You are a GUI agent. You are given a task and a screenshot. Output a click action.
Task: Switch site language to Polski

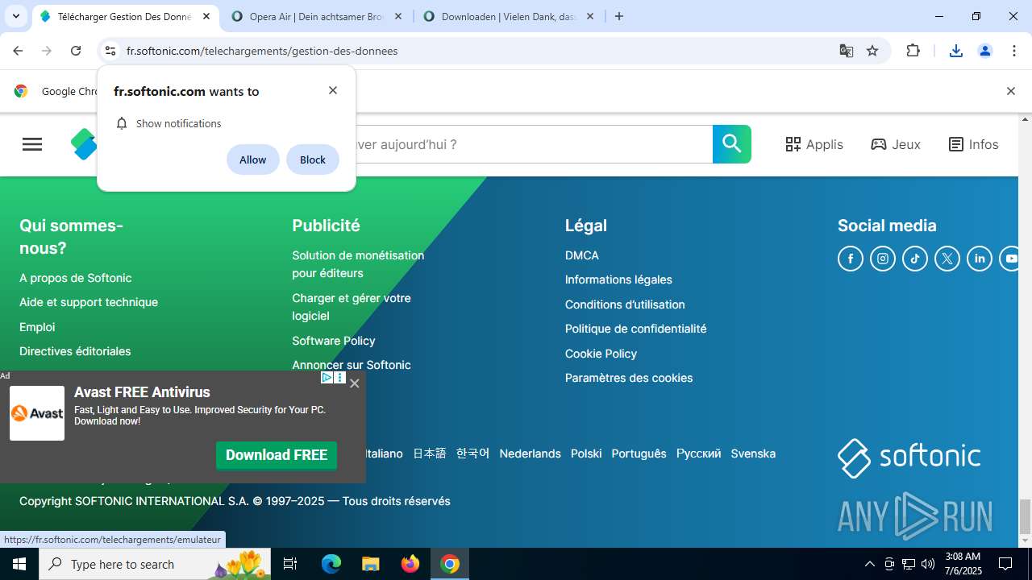coord(586,454)
